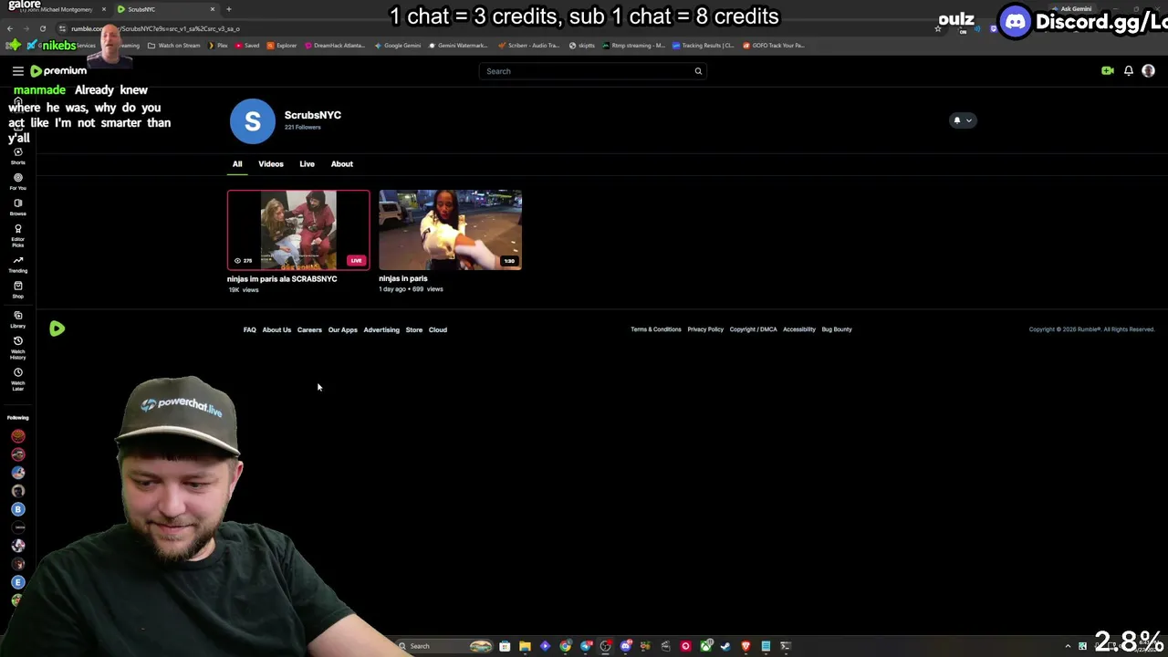Show hidden system tray icons

pos(1068,646)
